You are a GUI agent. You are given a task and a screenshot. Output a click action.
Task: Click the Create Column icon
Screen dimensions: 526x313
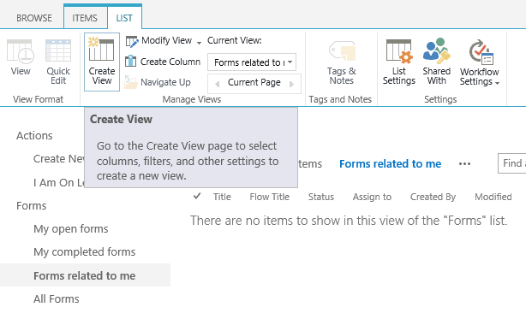[130, 62]
